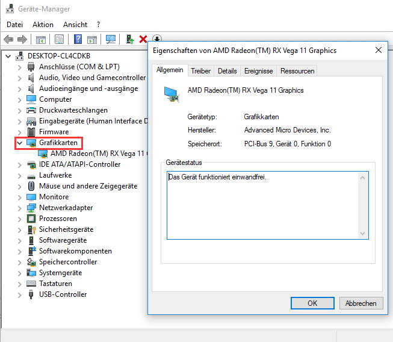Collapse the Grafikkarten tree node
393x342 pixels.
click(20, 143)
